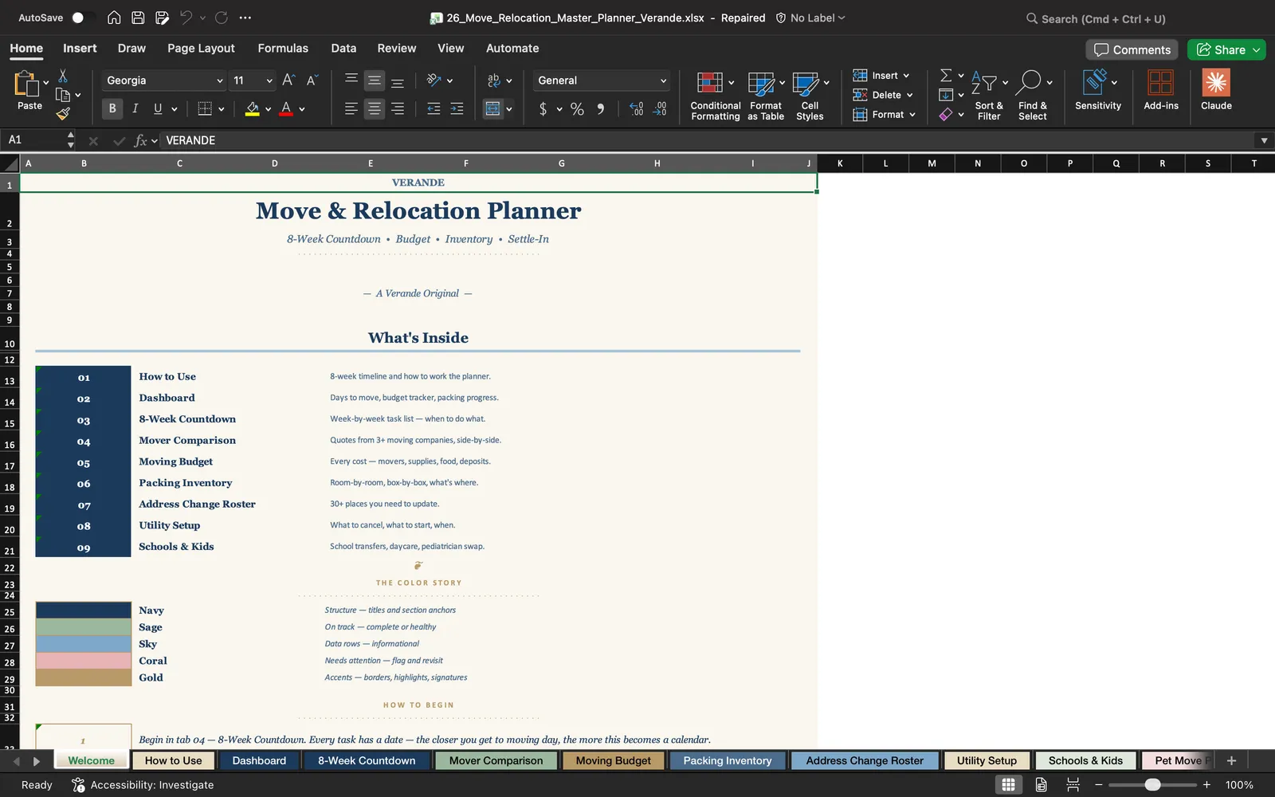
Task: Click the Claude add-in icon
Action: (x=1216, y=89)
